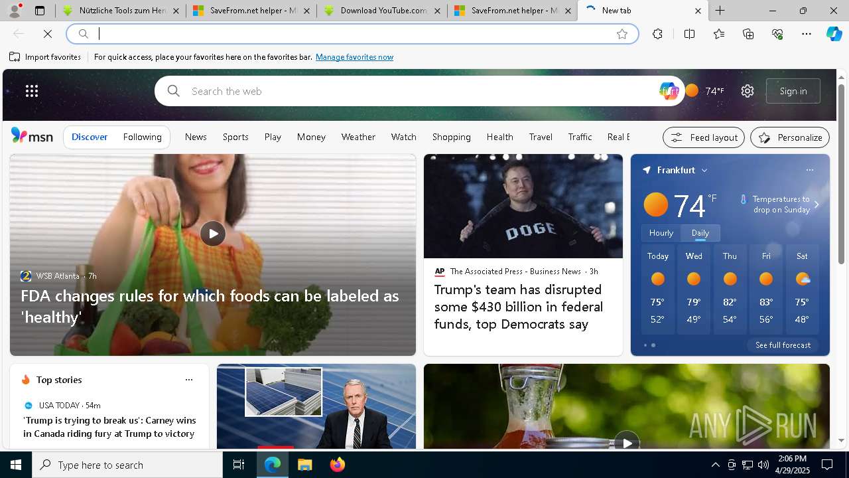
Task: Open the Favorites star list icon
Action: click(719, 34)
